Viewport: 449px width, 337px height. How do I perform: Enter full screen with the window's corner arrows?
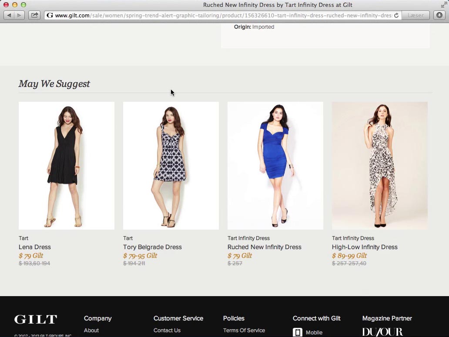point(443,5)
